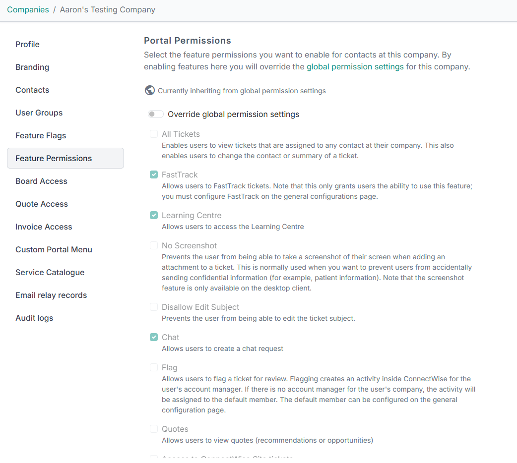517x463 pixels.
Task: Enable the No Screenshot checkbox
Action: click(154, 245)
